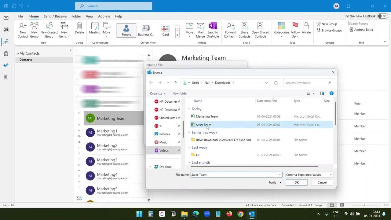Click New folder in Browse dialog
This screenshot has width=391, height=220.
coord(180,94)
